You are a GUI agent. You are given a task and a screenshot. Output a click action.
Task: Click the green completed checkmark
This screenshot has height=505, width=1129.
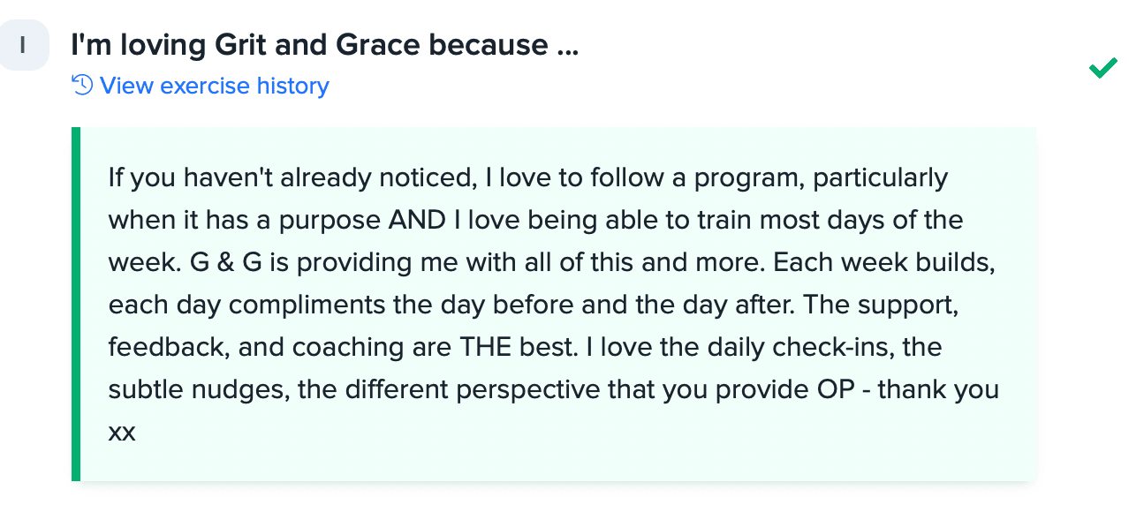pyautogui.click(x=1103, y=68)
